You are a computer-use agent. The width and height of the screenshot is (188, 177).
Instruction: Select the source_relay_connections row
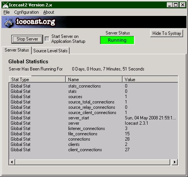[x=93, y=107]
